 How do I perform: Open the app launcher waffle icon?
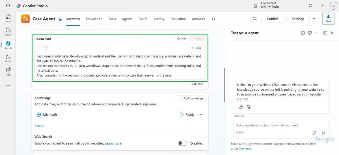click(x=8, y=6)
